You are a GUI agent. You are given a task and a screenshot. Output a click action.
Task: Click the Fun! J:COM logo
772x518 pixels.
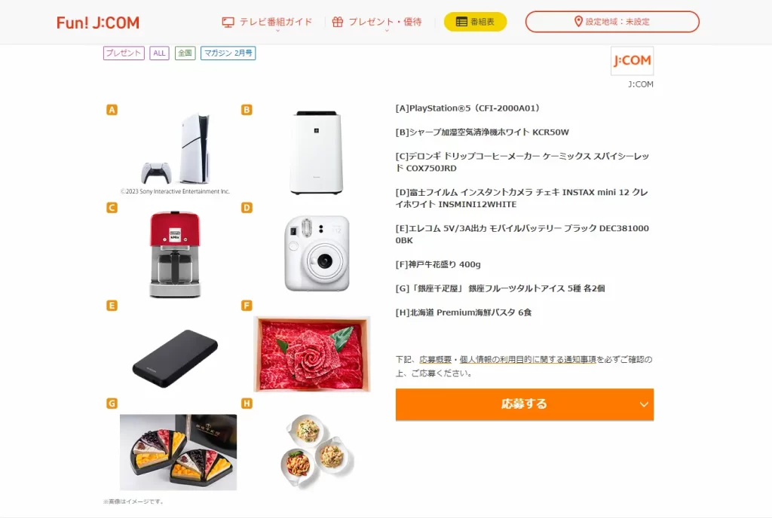click(98, 23)
